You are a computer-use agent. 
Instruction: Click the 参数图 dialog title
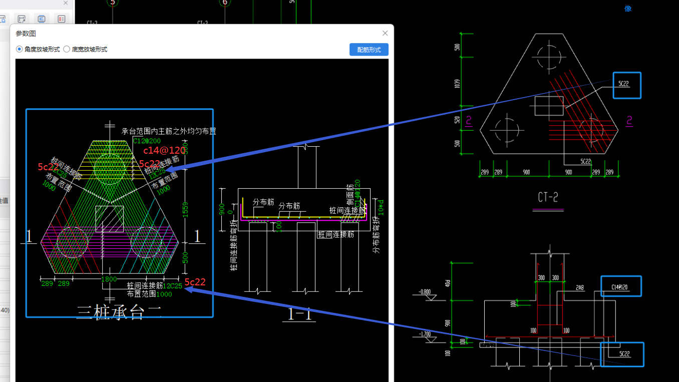tap(26, 34)
